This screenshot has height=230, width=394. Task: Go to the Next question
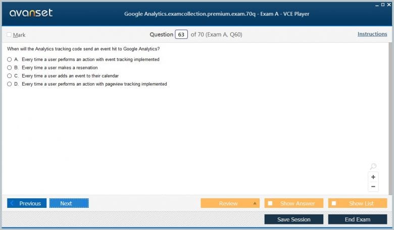(x=69, y=203)
